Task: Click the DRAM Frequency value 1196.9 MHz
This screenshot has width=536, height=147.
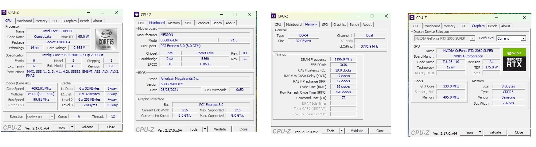Action: (x=343, y=59)
